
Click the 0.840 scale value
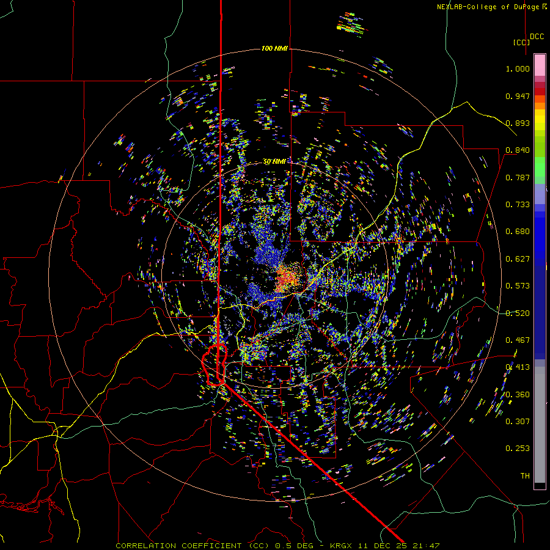(518, 150)
